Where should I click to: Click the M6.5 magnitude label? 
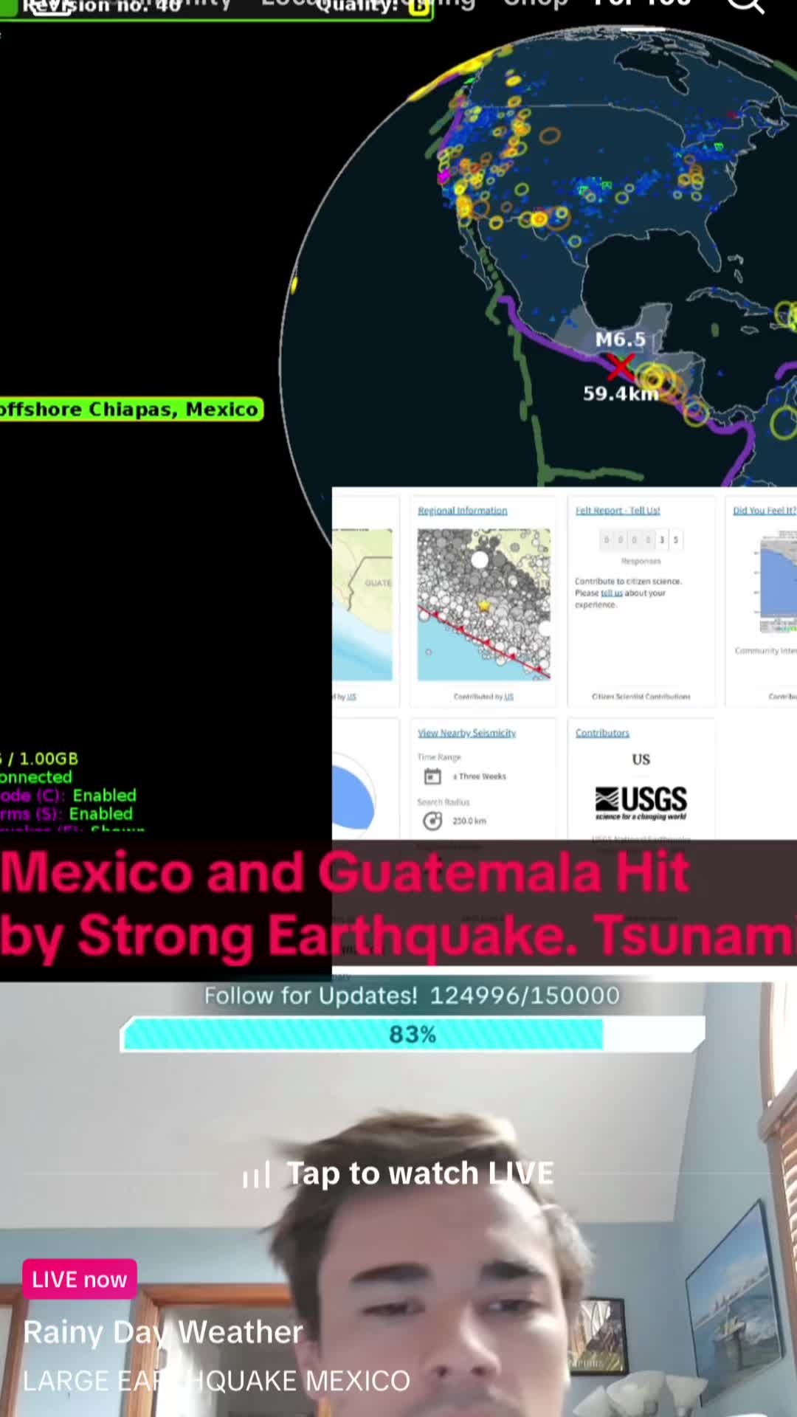click(x=621, y=339)
